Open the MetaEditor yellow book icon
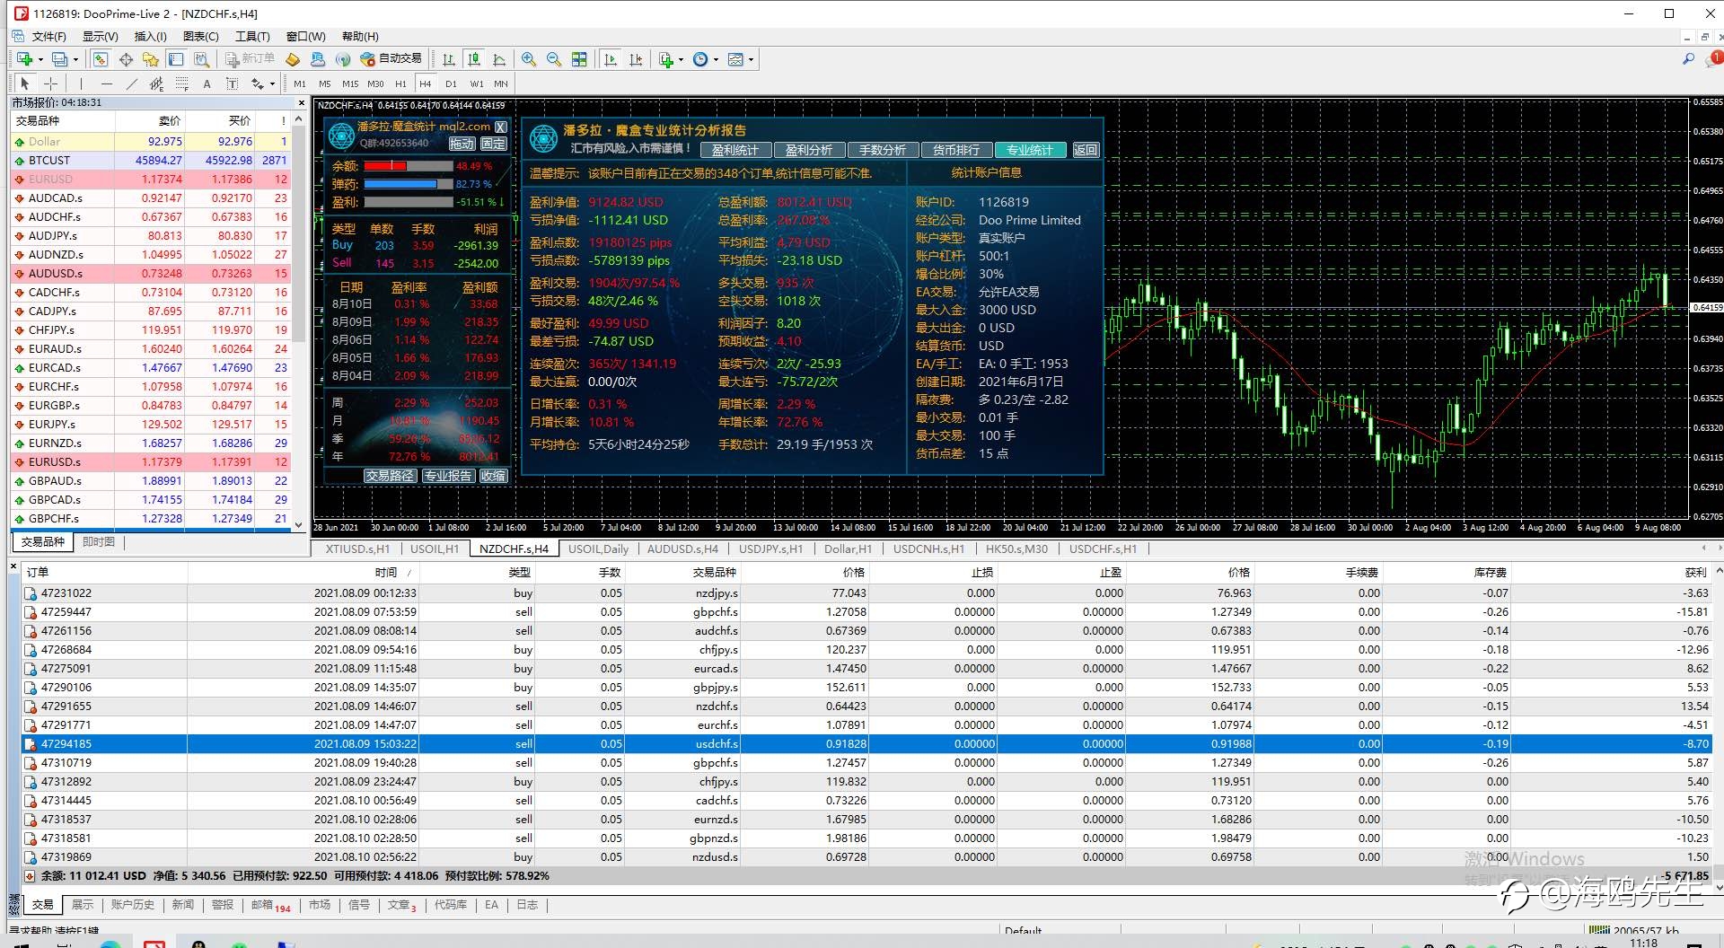 (293, 59)
